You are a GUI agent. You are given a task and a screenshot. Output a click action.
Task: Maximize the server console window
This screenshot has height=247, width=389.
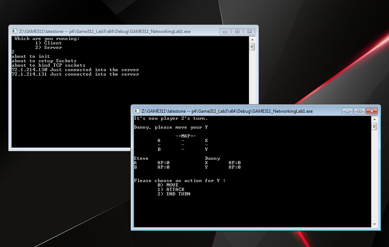coord(237,32)
